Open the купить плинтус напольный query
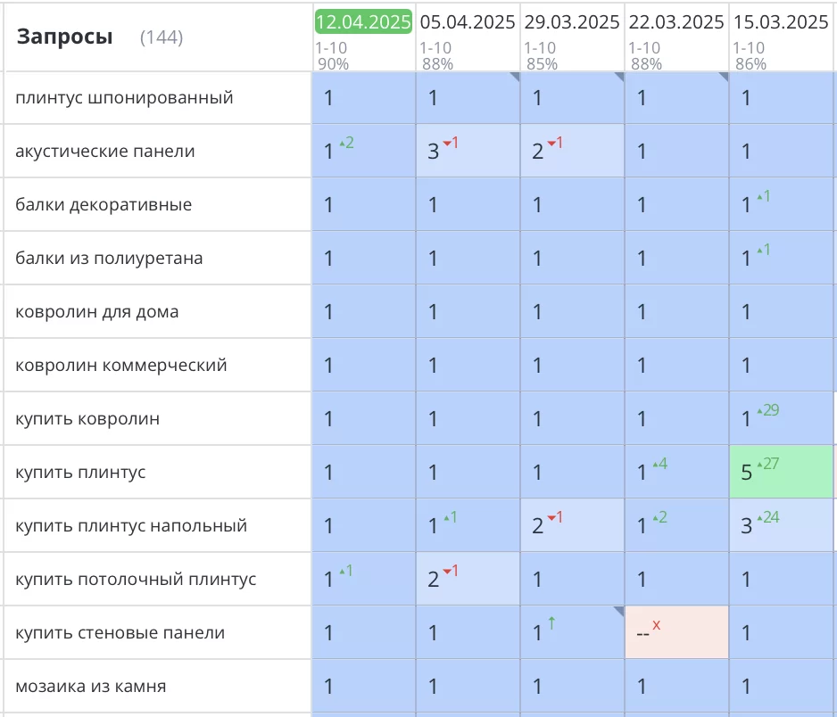Viewport: 837px width, 717px height. click(130, 525)
